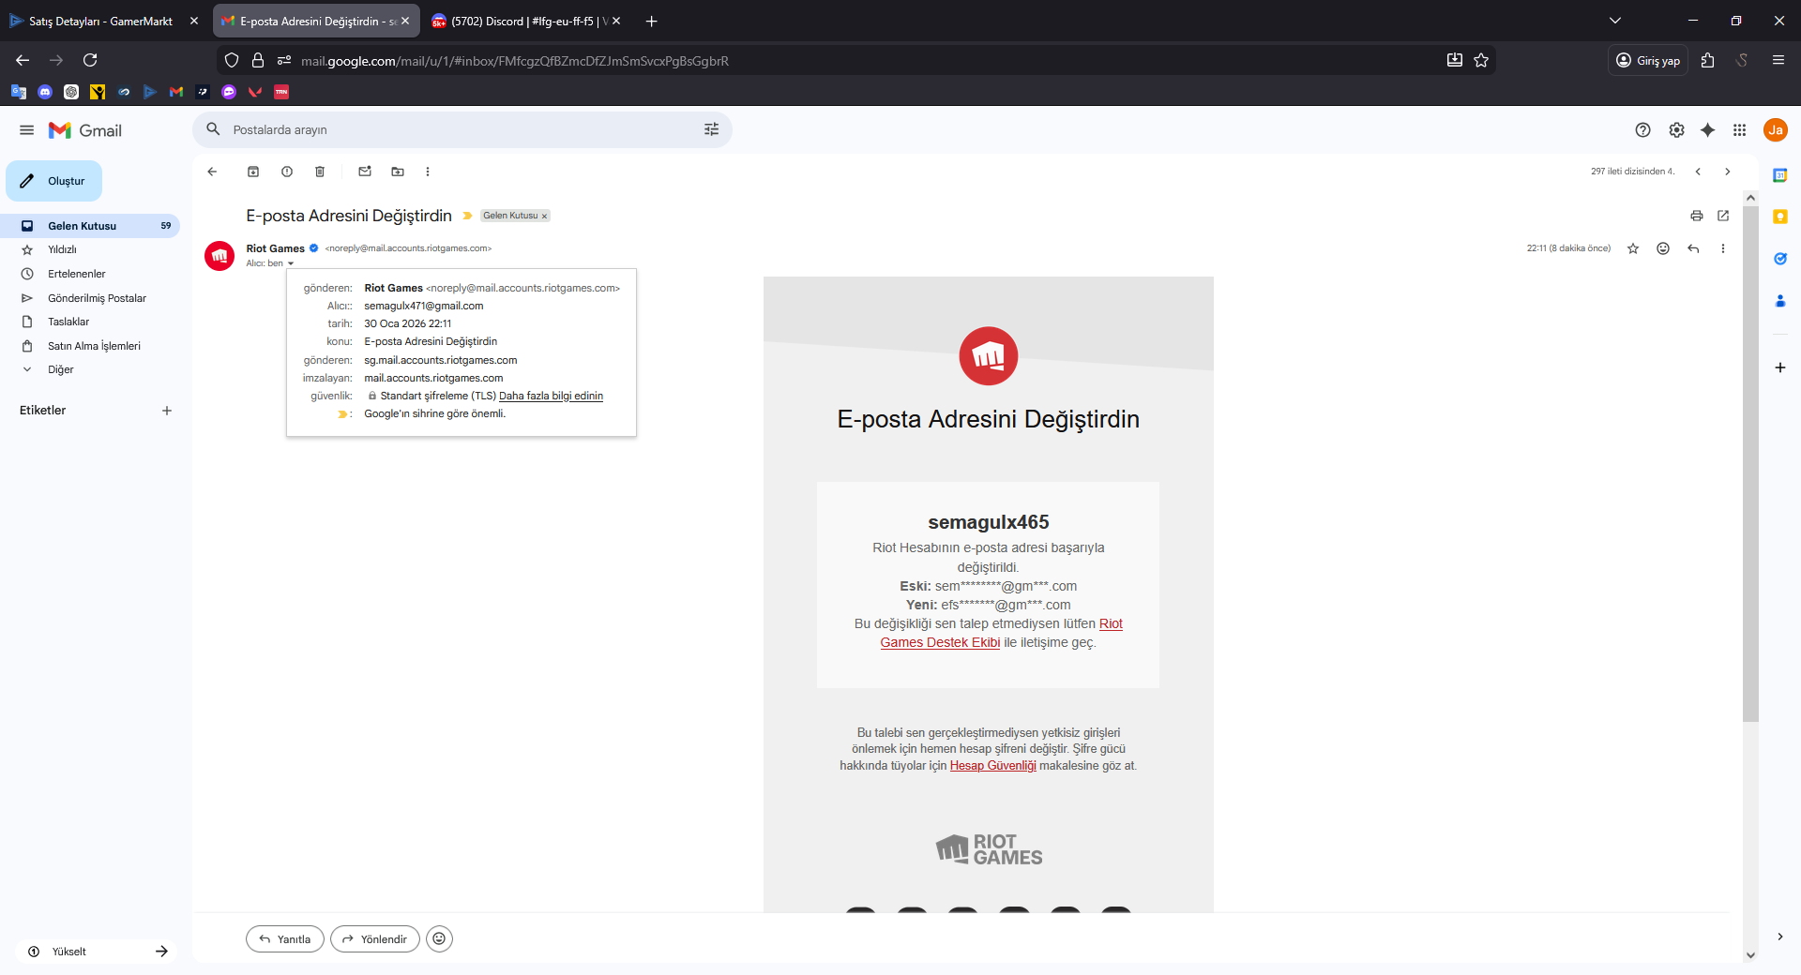
Task: Click the browser address bar URL
Action: click(x=515, y=61)
